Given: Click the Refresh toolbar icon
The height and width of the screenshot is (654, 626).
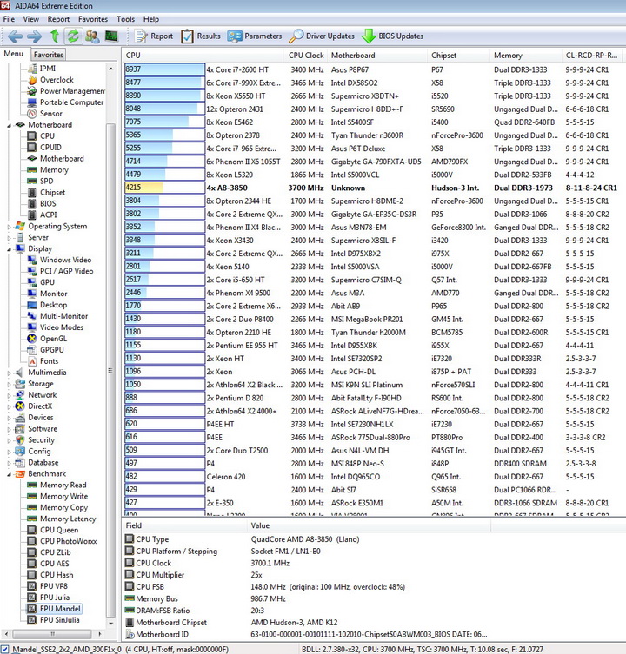Looking at the screenshot, I should point(73,36).
